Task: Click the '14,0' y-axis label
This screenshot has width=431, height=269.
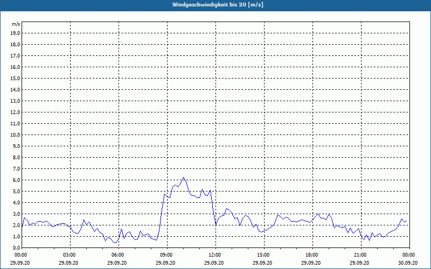Action: point(16,89)
